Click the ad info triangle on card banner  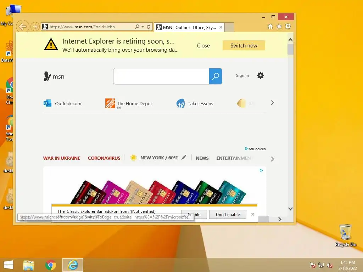pos(261,170)
